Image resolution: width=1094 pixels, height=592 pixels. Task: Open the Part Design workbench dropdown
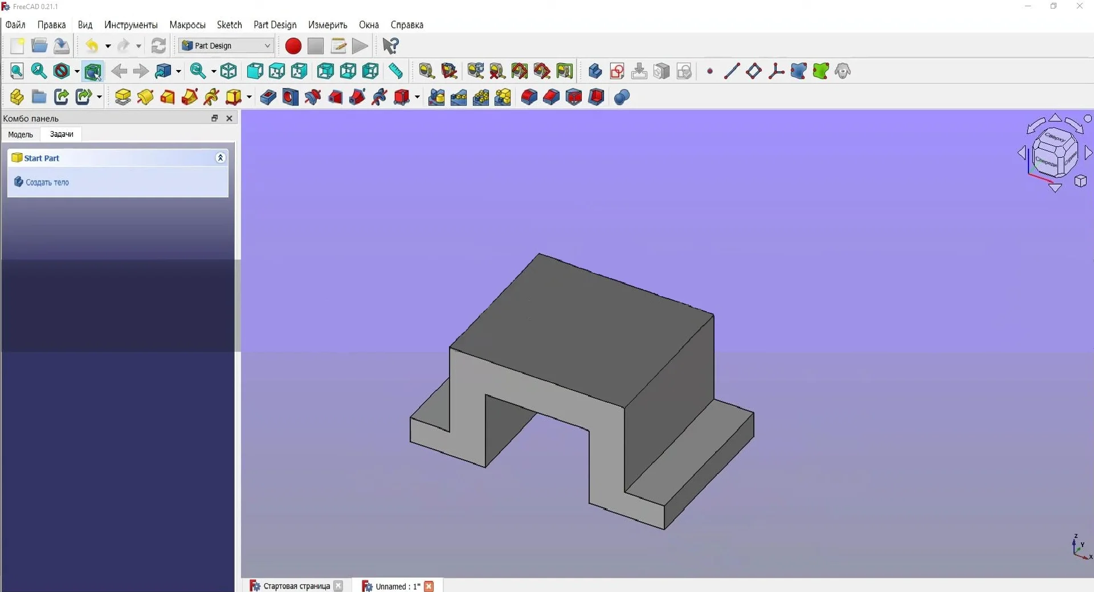tap(226, 46)
